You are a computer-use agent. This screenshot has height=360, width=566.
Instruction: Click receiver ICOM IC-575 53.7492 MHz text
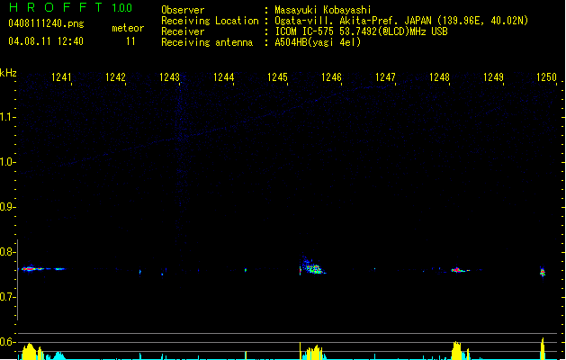(x=362, y=31)
